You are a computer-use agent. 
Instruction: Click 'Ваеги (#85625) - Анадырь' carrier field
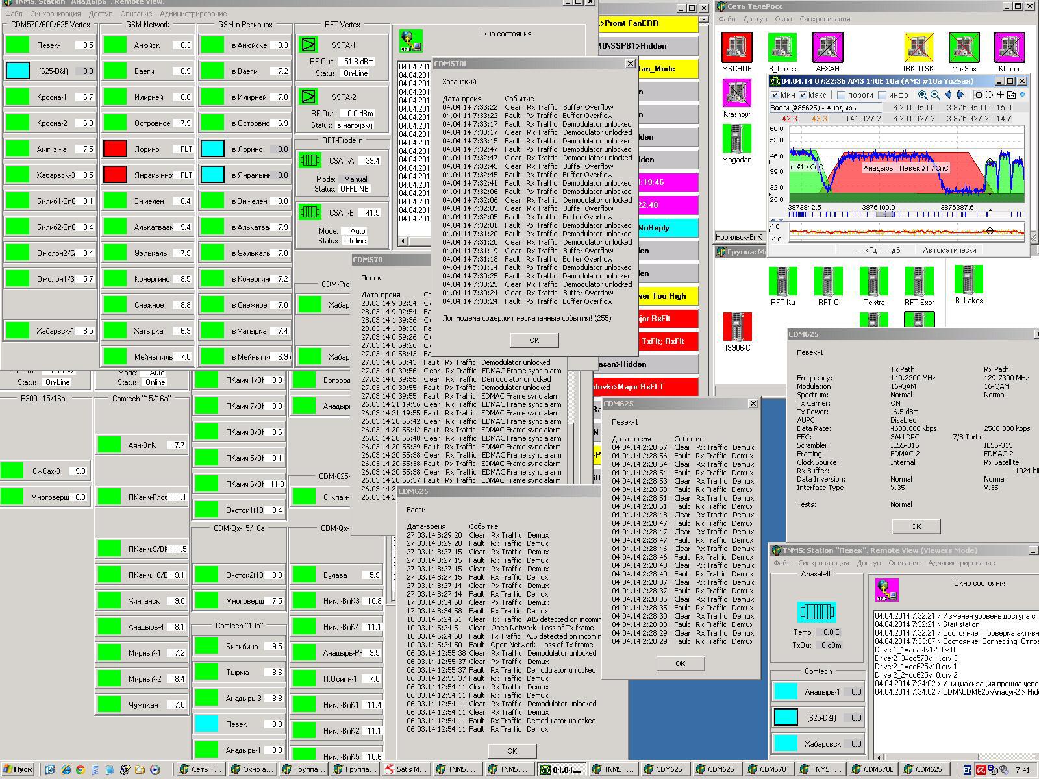click(x=827, y=108)
